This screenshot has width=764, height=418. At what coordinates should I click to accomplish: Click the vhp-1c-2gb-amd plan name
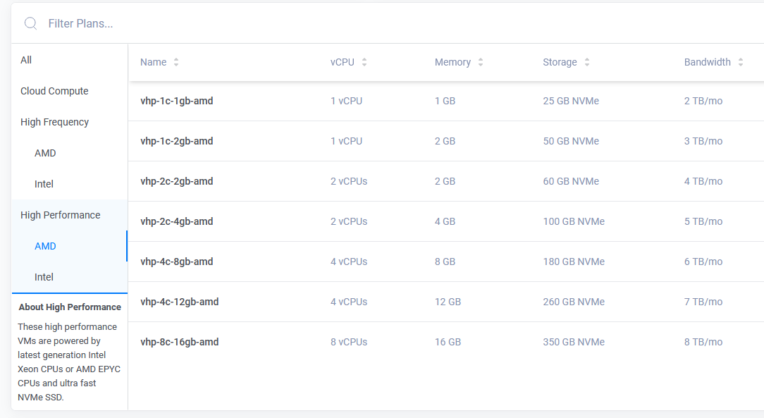176,141
